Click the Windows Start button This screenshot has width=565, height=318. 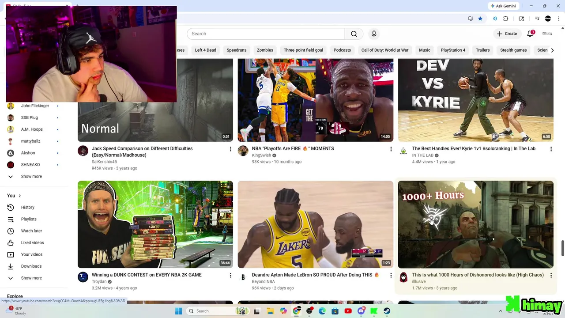point(178,311)
